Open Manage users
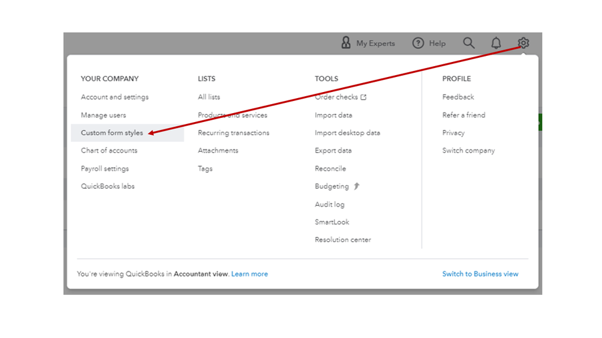This screenshot has height=338, width=602. (104, 115)
